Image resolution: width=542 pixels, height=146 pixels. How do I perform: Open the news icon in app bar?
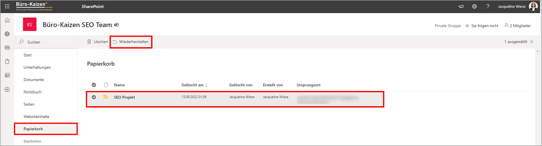[7, 48]
